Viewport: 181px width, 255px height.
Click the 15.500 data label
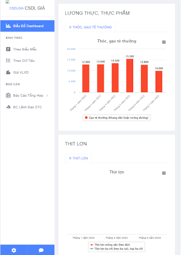pyautogui.click(x=130, y=56)
